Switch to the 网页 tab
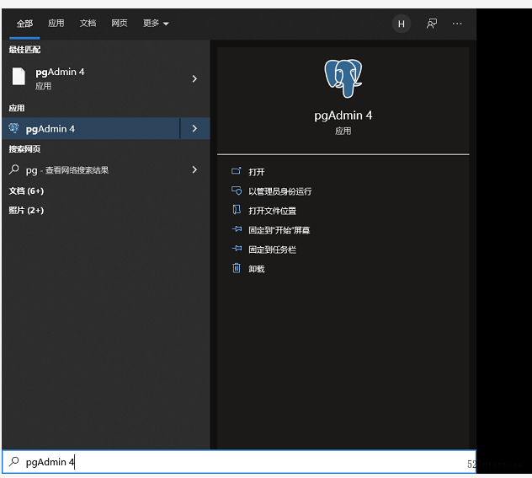 (x=120, y=23)
